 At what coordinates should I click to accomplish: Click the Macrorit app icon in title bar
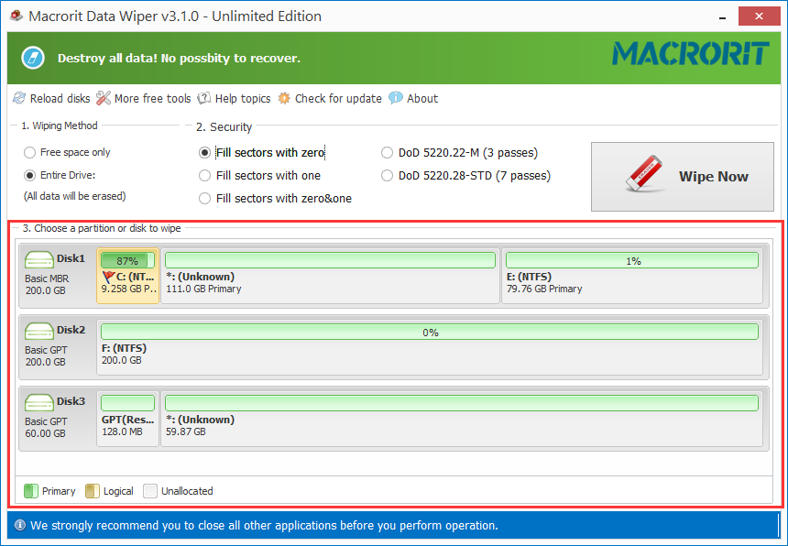point(16,16)
